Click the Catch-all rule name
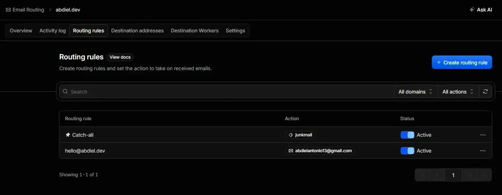This screenshot has height=195, width=502. point(83,135)
